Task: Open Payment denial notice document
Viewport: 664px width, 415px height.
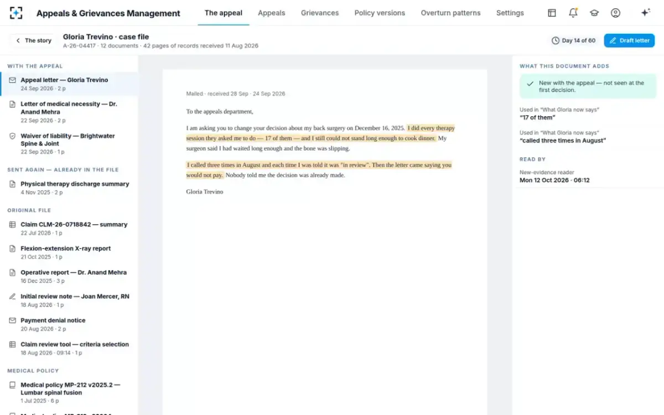Action: pos(69,324)
